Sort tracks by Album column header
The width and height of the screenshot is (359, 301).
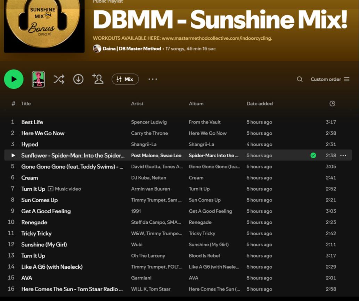coord(196,104)
